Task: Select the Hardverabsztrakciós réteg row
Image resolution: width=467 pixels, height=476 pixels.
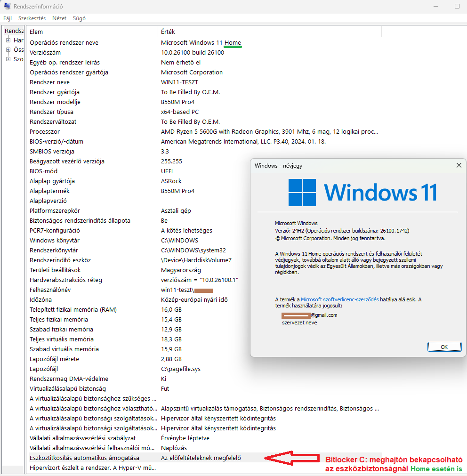Action: tap(140, 280)
